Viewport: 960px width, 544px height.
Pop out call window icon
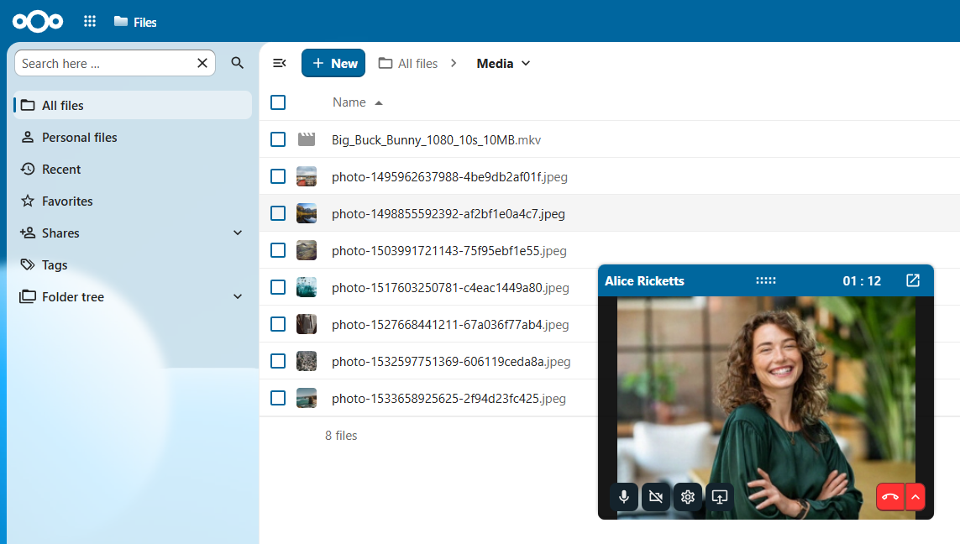point(912,280)
